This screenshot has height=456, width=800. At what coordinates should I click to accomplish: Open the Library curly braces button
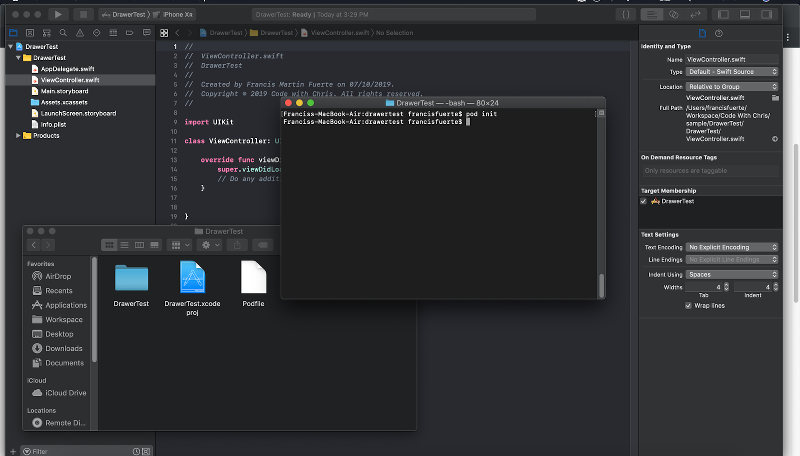625,14
